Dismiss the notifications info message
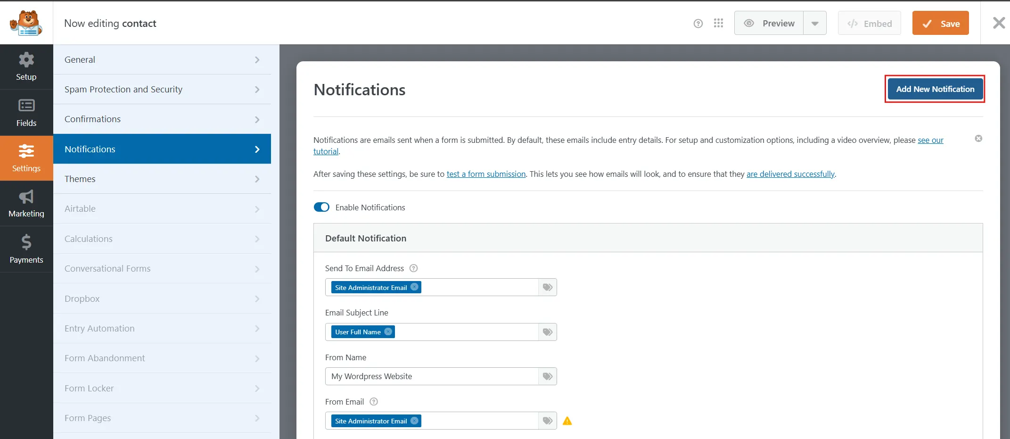 coord(978,139)
